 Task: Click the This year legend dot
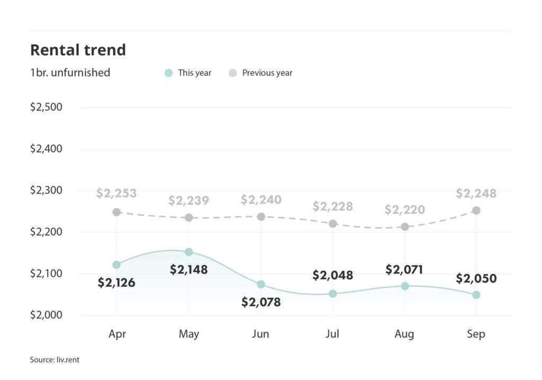tap(169, 73)
